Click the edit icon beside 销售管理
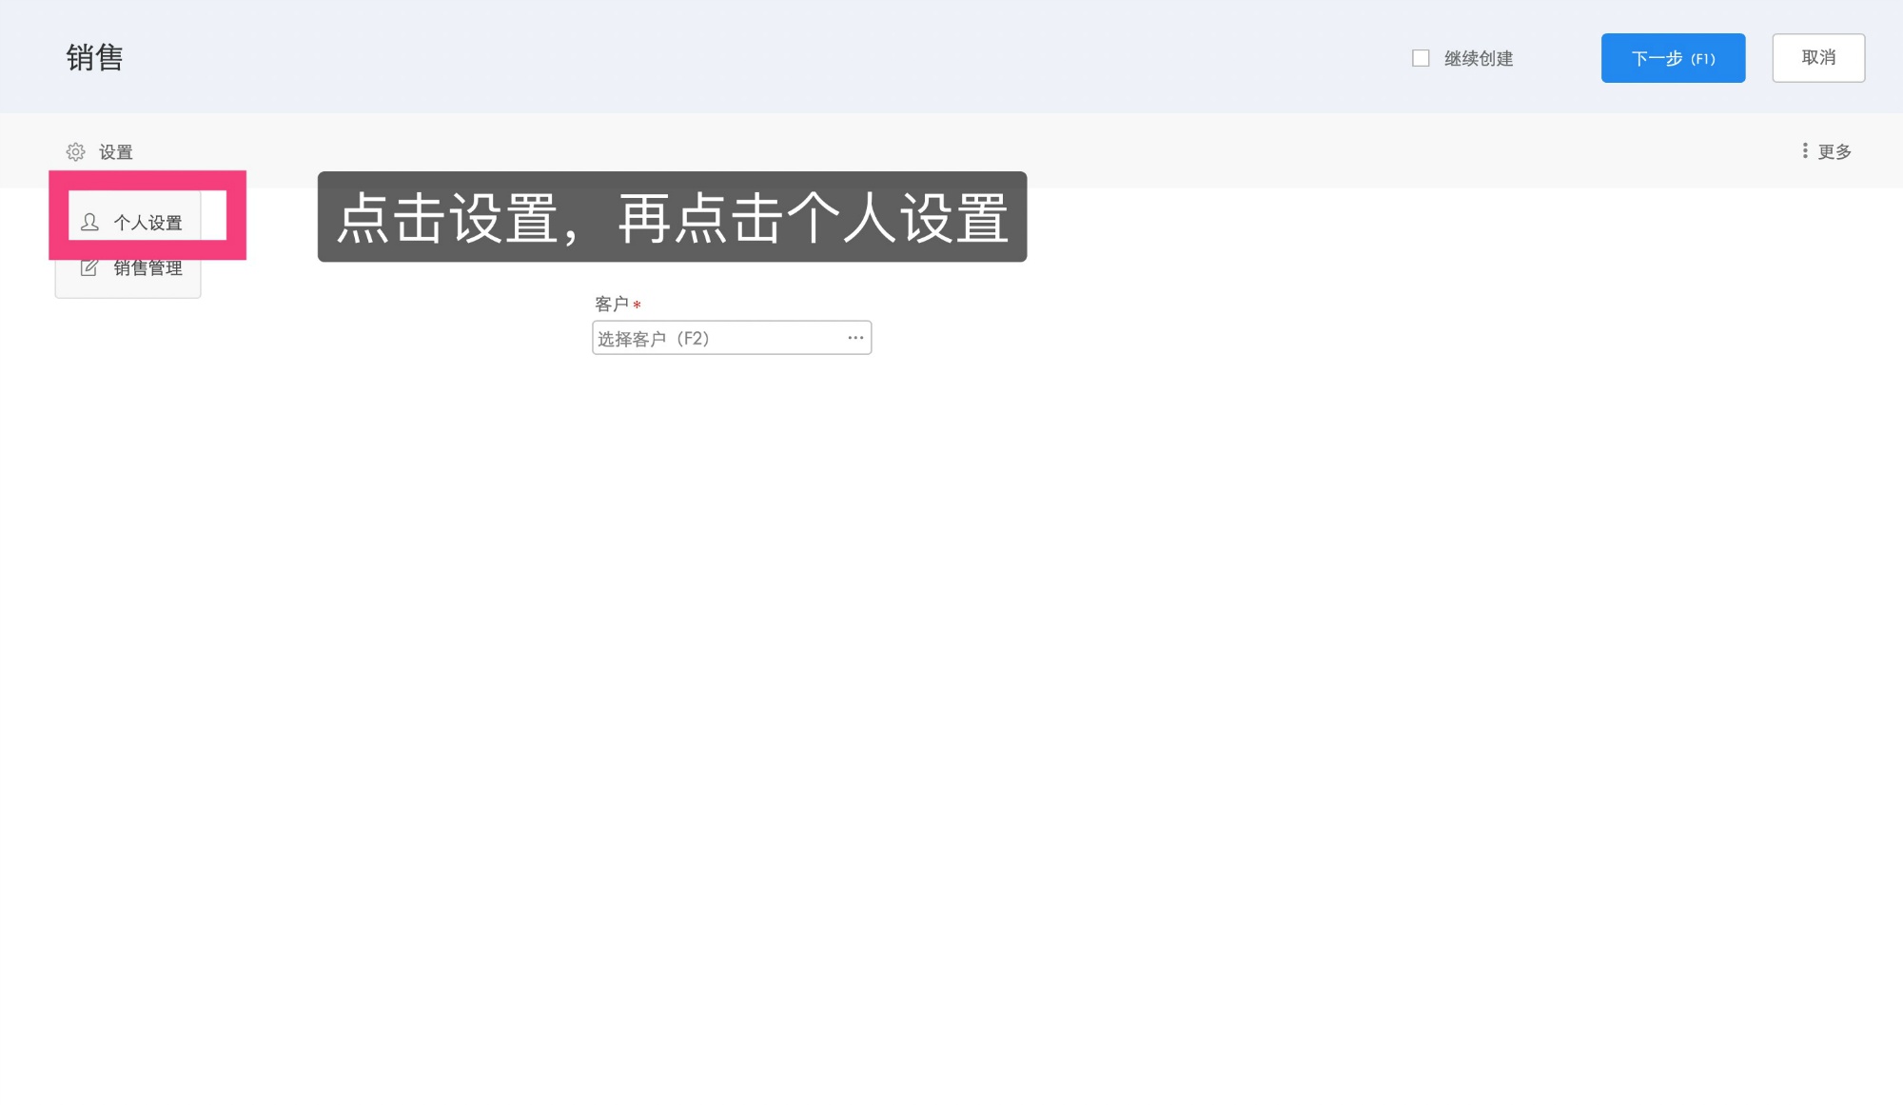The image size is (1903, 1105). 89,267
